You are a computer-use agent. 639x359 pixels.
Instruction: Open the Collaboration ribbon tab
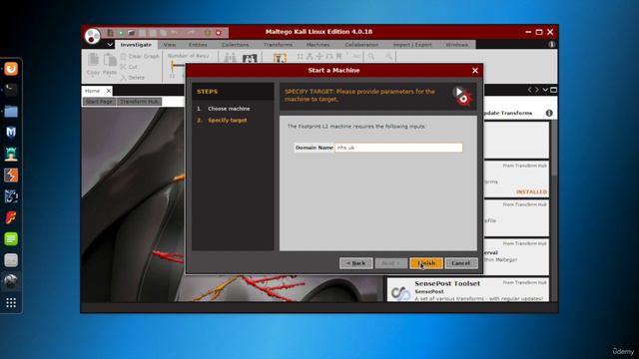point(361,45)
